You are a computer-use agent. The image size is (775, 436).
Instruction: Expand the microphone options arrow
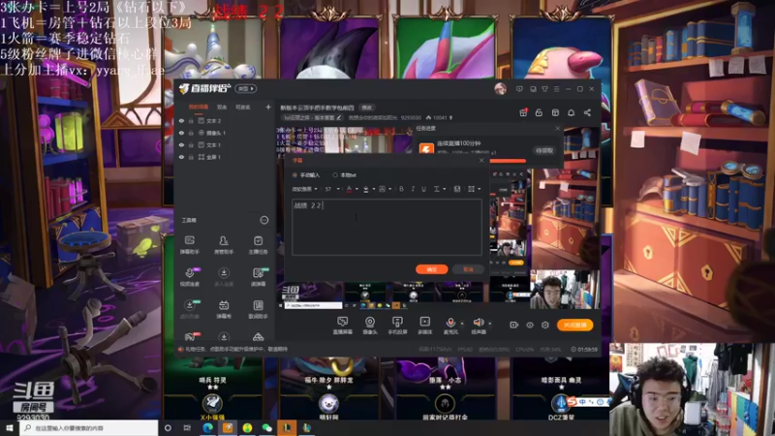(462, 324)
